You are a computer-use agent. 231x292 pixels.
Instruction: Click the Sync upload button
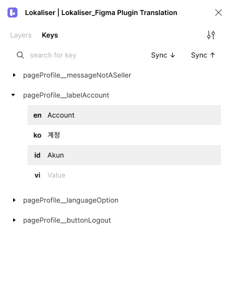[203, 55]
